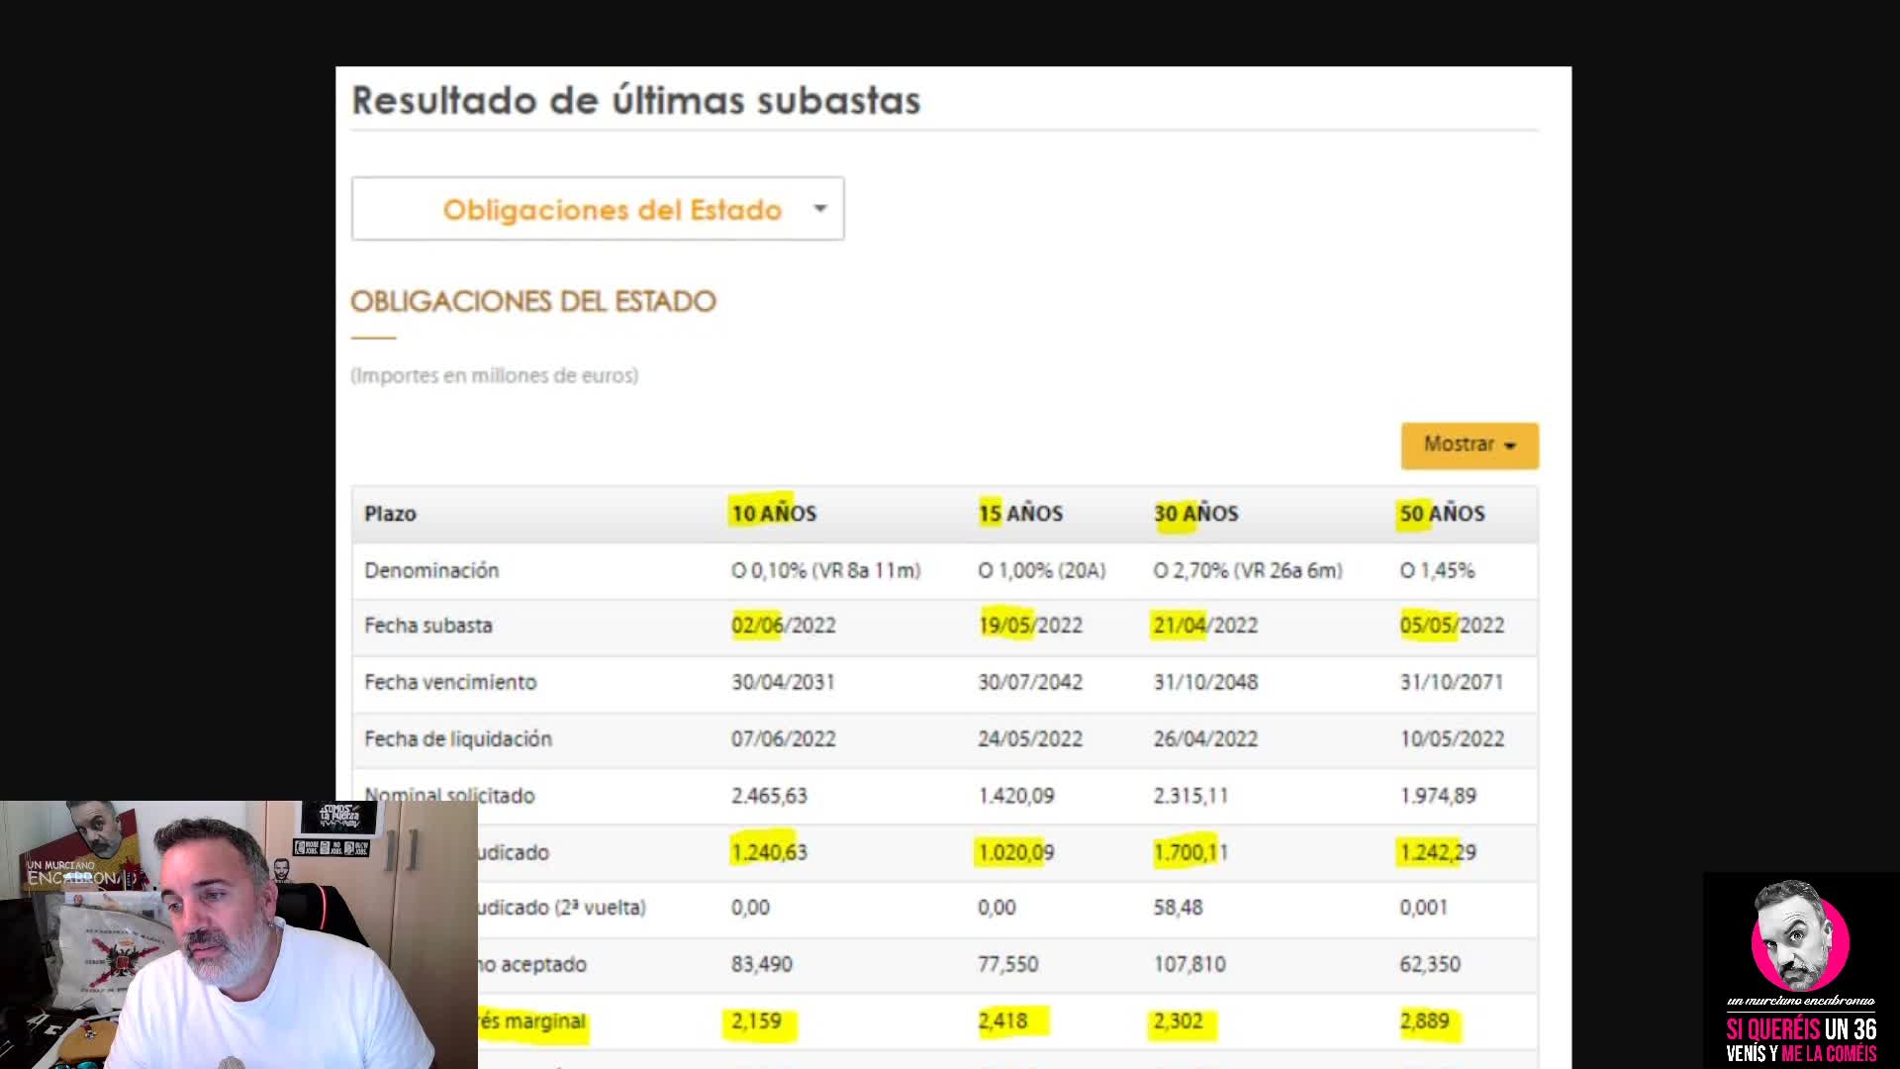Click the highlighted value 1.242,29
Screen dimensions: 1900x1069
[x=1438, y=852]
